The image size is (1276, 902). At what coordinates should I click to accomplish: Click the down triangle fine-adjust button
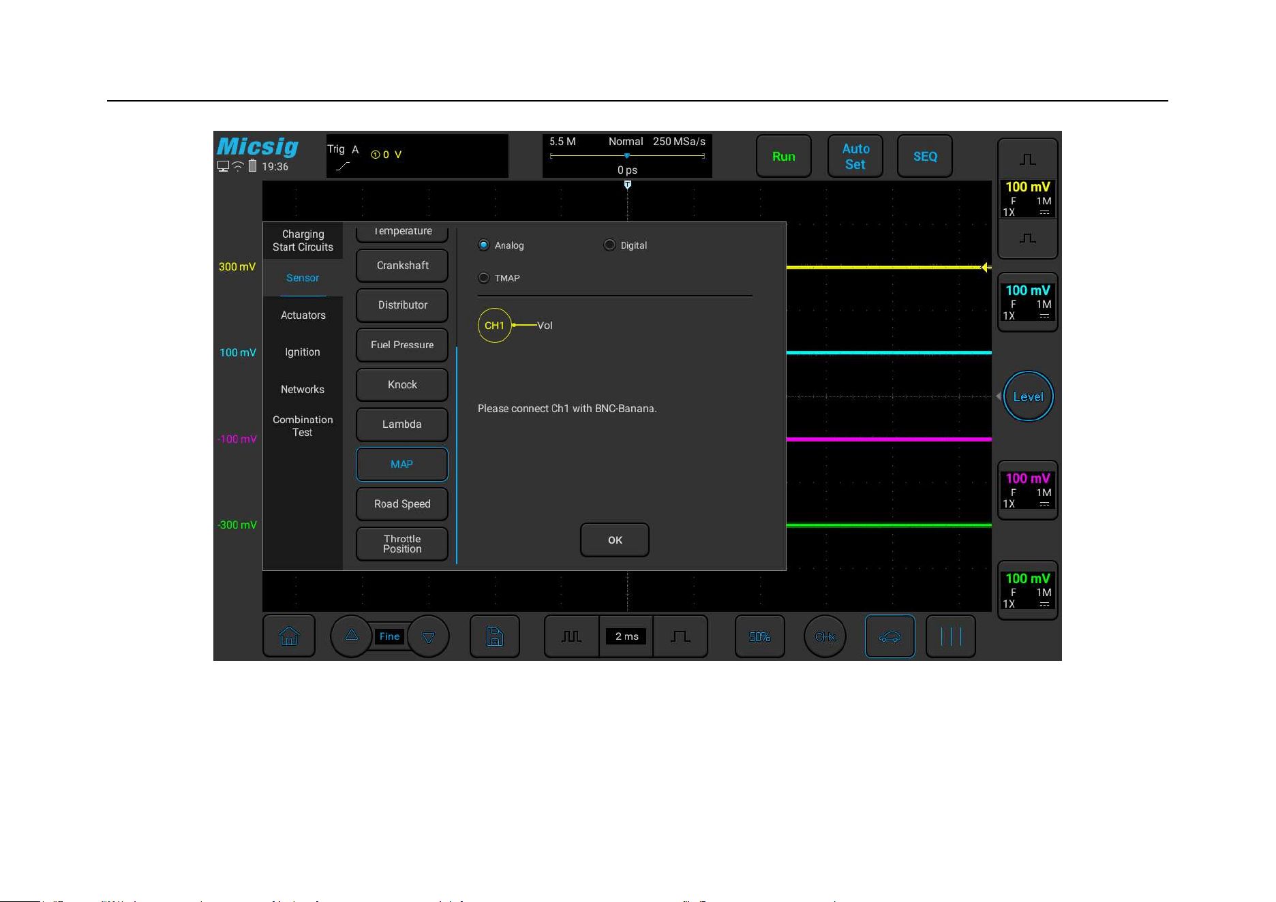click(429, 637)
